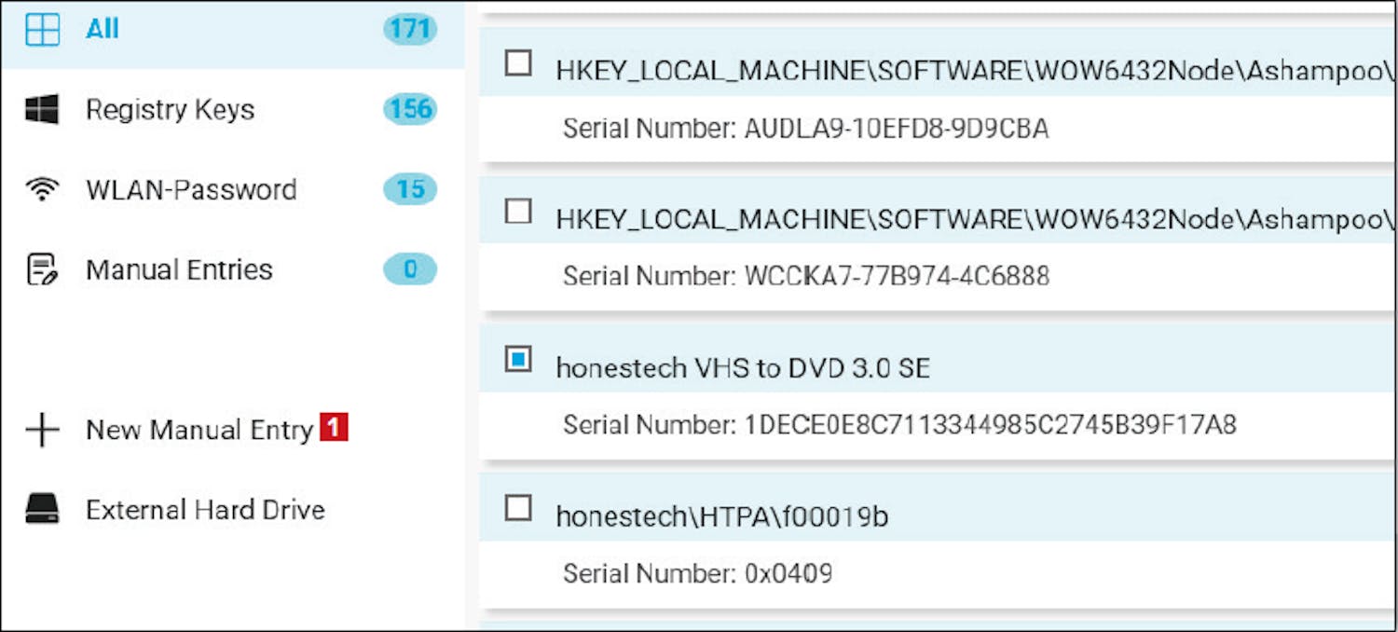
Task: Uncheck honestech VHS to DVD checkbox
Action: 517,359
